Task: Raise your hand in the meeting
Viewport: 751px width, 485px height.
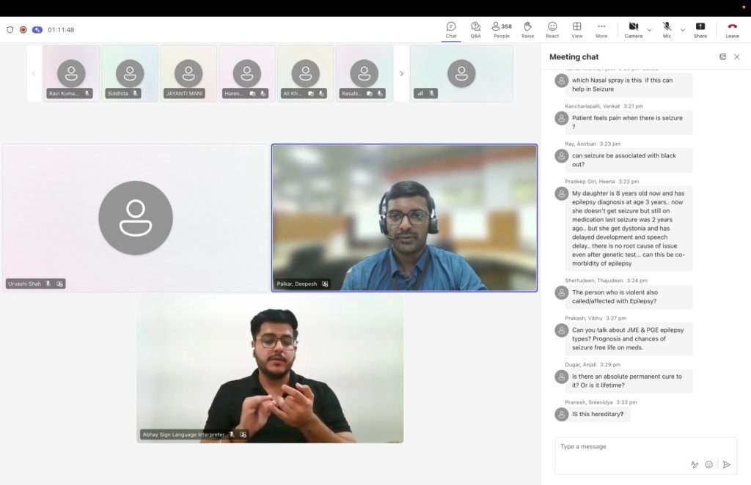Action: tap(527, 29)
